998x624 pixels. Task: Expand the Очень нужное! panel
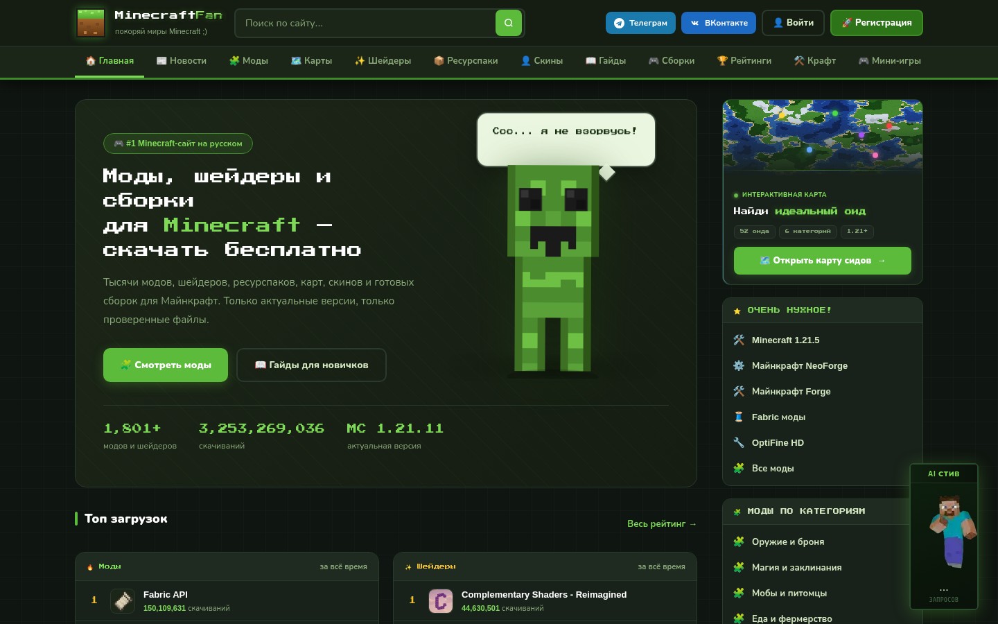pos(789,310)
